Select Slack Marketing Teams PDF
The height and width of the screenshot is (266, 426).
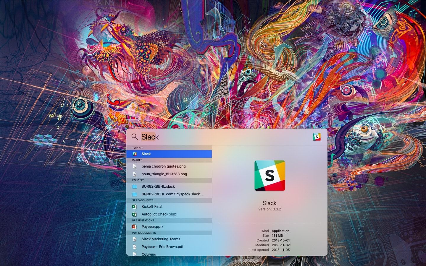pos(169,239)
